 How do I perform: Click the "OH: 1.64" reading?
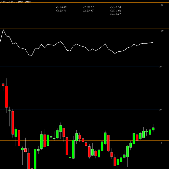click(x=116, y=11)
